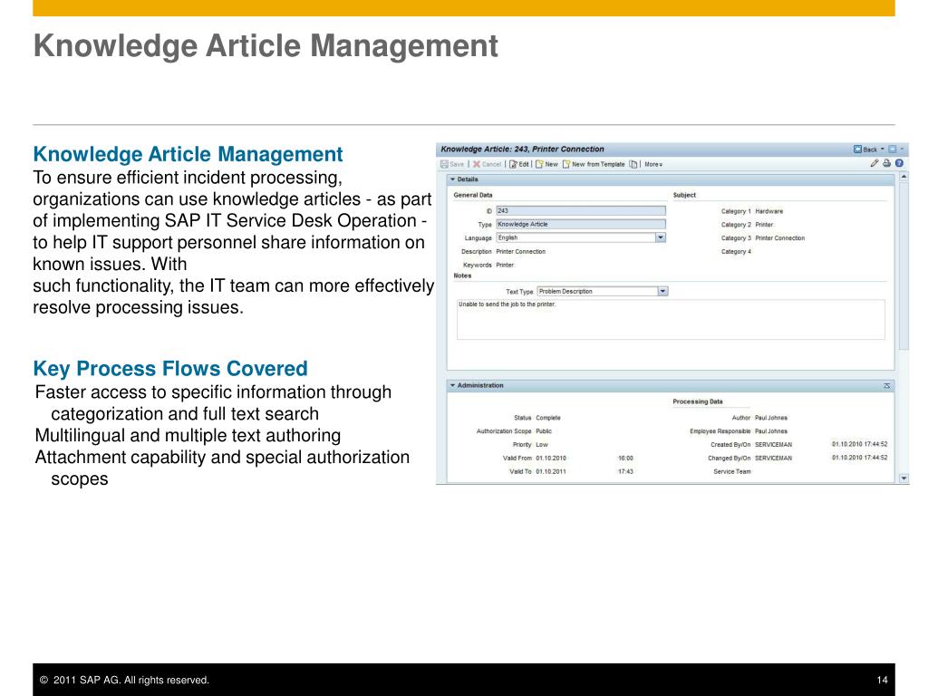The image size is (928, 696).
Task: Create a New knowledge article
Action: [x=546, y=164]
